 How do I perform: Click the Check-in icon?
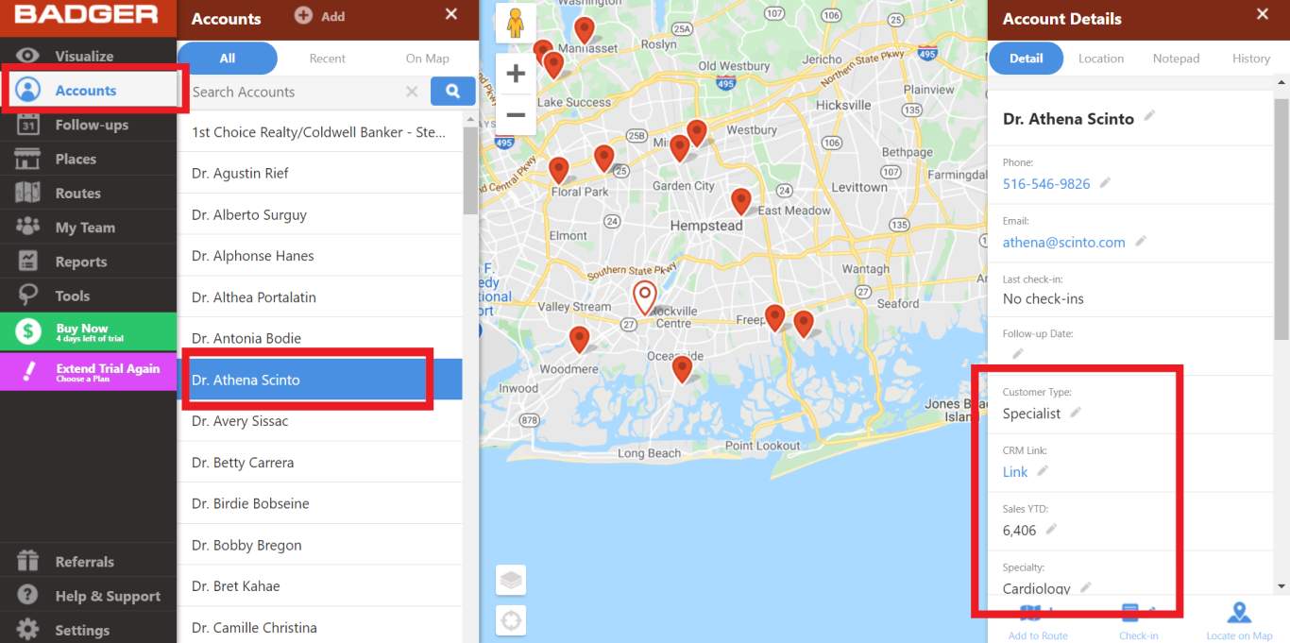(1132, 612)
